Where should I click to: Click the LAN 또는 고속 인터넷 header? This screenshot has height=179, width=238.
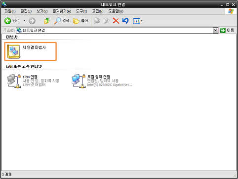click(24, 66)
